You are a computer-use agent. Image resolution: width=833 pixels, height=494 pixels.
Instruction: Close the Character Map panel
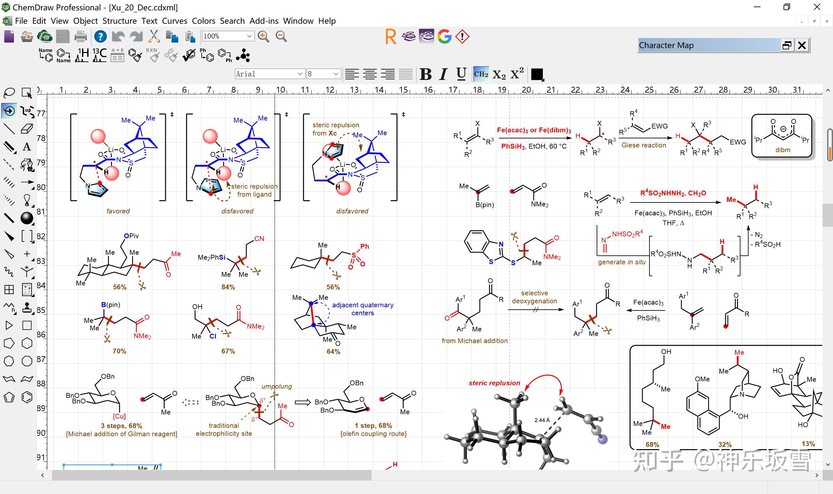(x=802, y=45)
